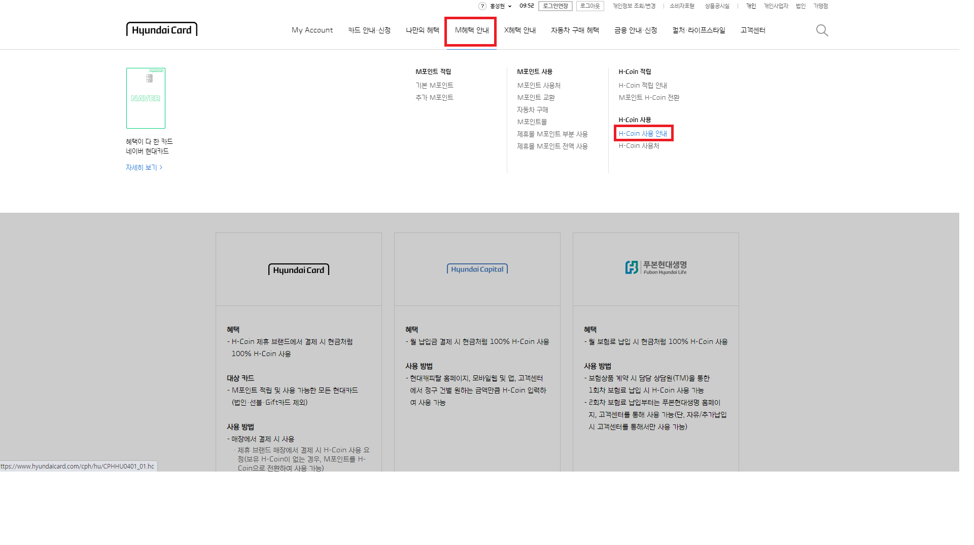Select H-Coin 적립 안내 submenu item
This screenshot has width=974, height=545.
tap(643, 86)
